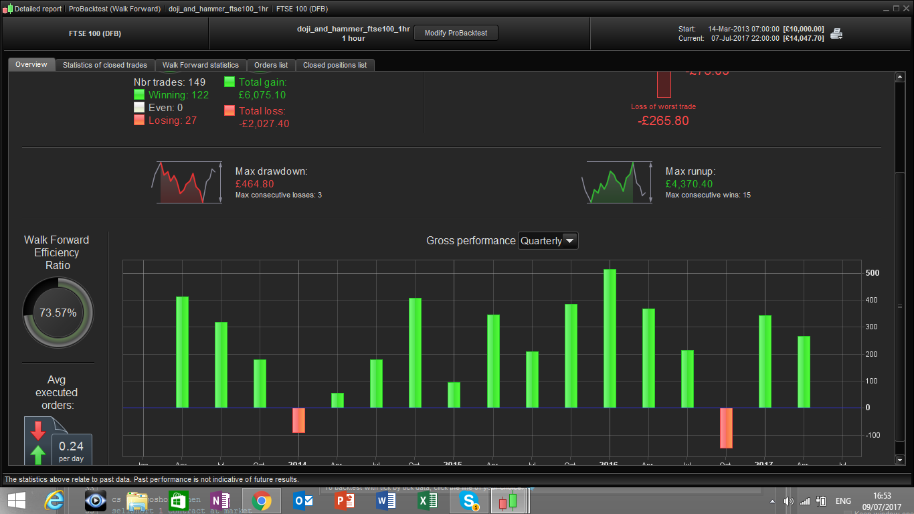Switch to the Overview tab

point(31,65)
